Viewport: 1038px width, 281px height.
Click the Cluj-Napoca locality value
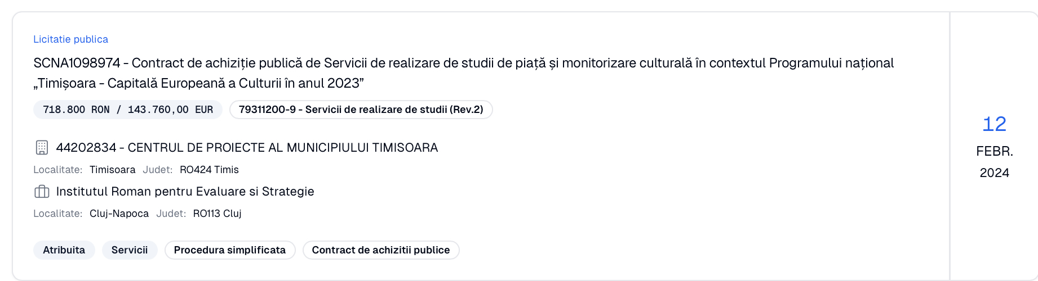(119, 214)
